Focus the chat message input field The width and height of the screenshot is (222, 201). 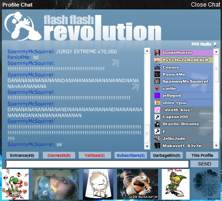click(97, 164)
